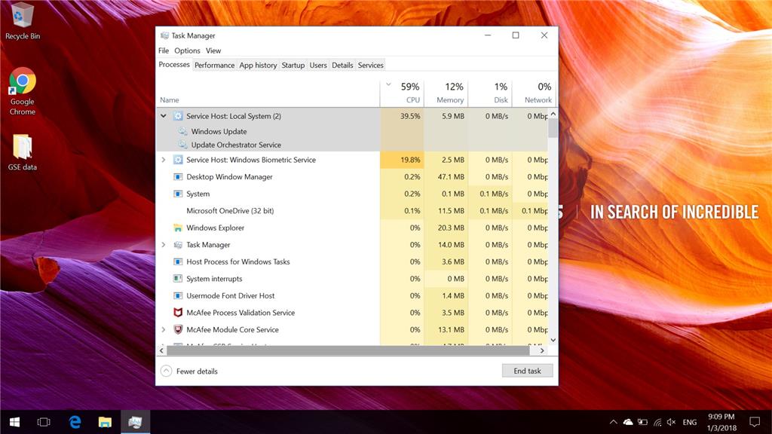772x434 pixels.
Task: Expand the Task Manager process group
Action: pos(164,245)
